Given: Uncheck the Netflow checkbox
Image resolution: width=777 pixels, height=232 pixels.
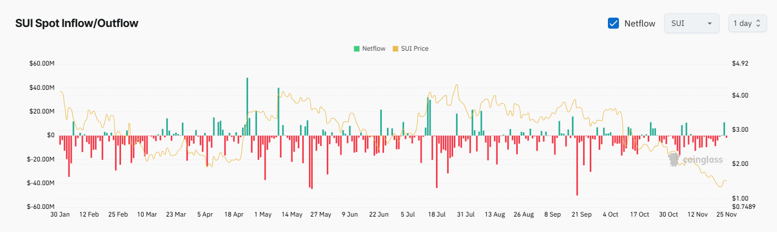Looking at the screenshot, I should [x=613, y=23].
